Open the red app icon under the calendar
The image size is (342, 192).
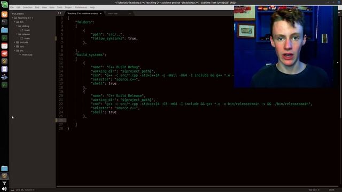point(4,53)
